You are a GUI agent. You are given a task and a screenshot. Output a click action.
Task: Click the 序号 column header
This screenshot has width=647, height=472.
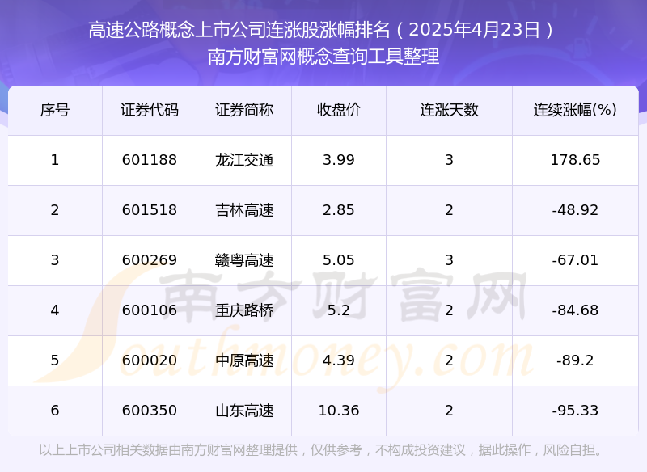point(55,110)
